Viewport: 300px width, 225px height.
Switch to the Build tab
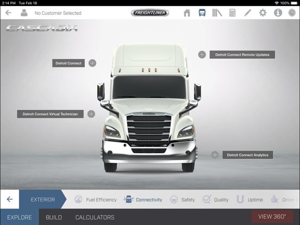[54, 217]
